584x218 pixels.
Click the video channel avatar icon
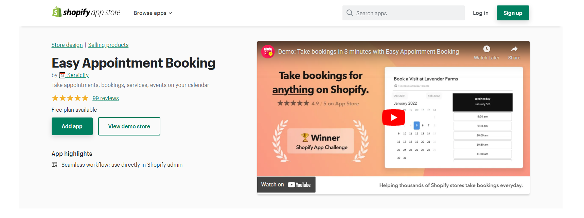point(268,52)
